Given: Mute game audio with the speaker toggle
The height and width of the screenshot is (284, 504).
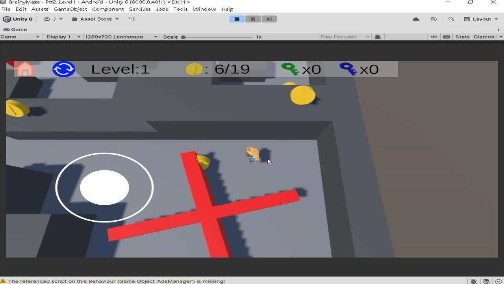Looking at the screenshot, I should tap(434, 37).
